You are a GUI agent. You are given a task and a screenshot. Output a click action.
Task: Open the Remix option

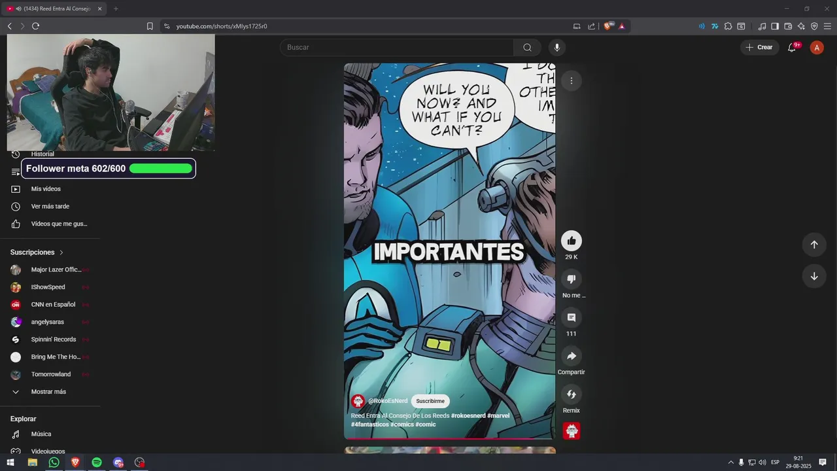(571, 394)
